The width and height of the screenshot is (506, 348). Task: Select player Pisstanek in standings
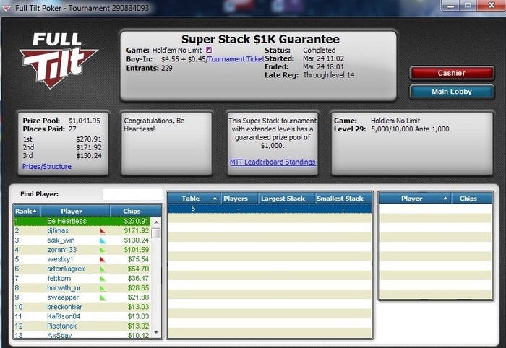[x=82, y=326]
